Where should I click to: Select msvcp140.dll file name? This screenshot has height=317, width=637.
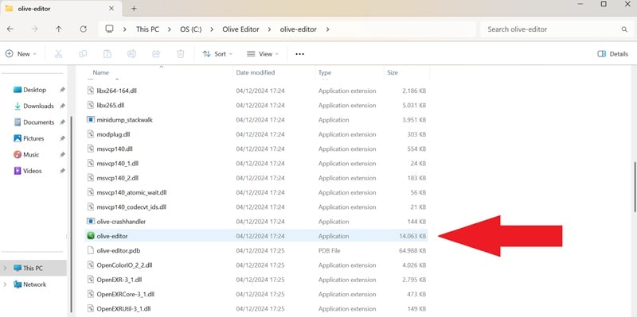(115, 149)
